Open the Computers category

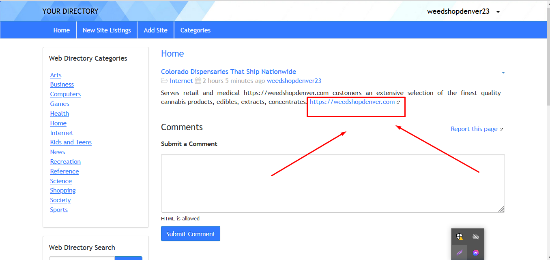[x=65, y=94]
